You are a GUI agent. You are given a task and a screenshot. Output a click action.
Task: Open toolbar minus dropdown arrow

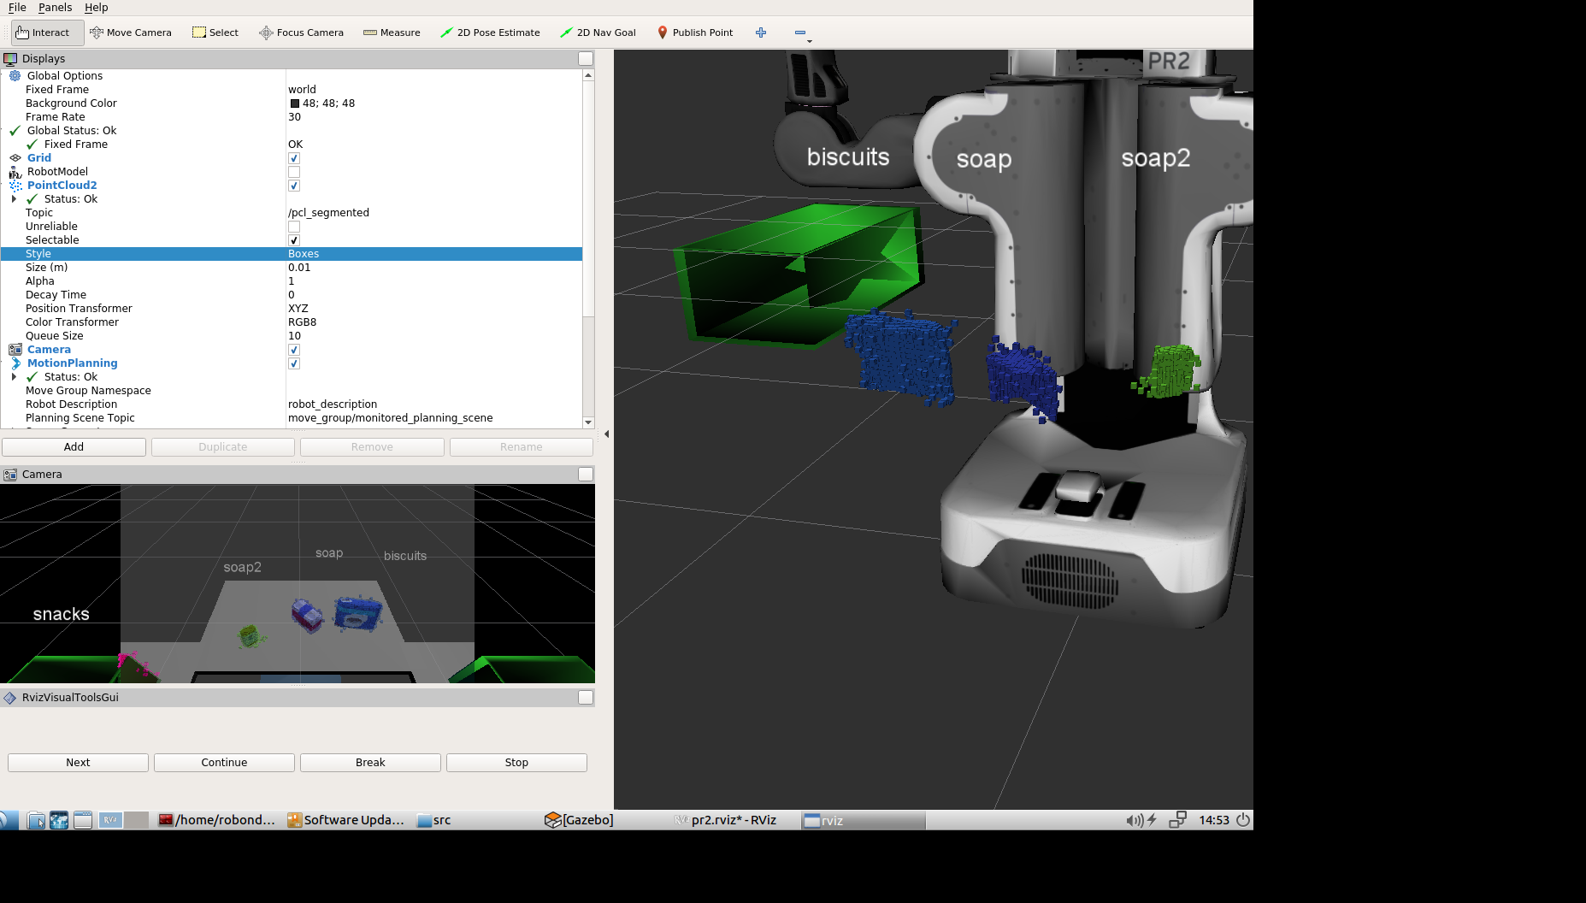(x=810, y=41)
